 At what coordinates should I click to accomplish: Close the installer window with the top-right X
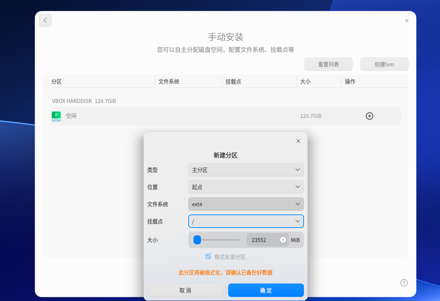pos(406,21)
